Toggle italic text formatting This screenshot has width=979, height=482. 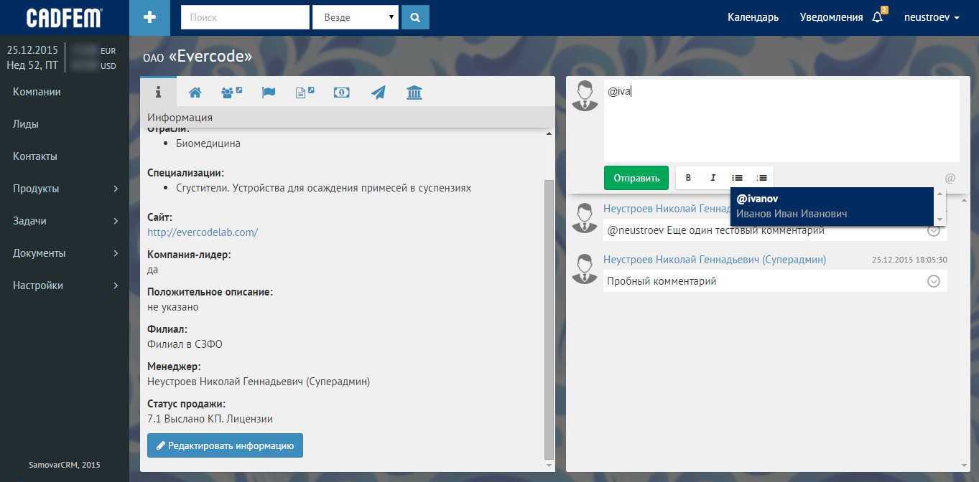[x=713, y=178]
